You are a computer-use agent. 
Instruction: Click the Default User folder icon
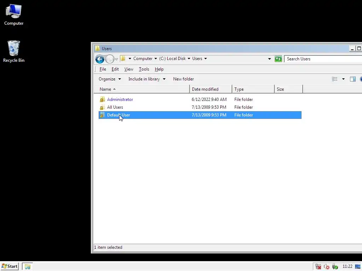tap(102, 115)
